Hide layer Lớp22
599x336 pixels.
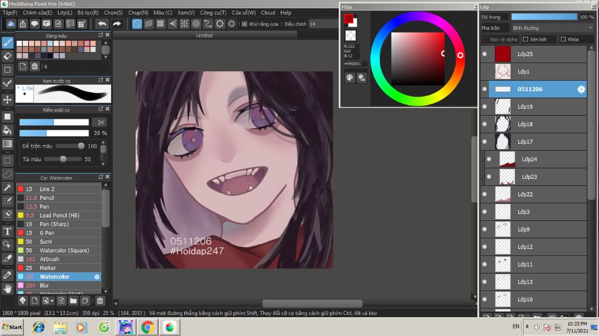point(484,194)
